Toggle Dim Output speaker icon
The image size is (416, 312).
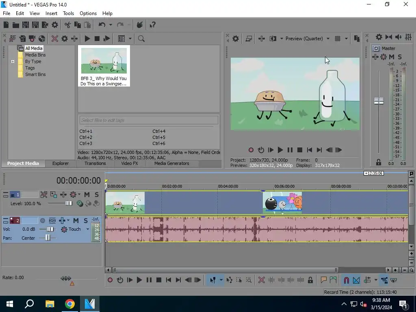[x=399, y=37]
